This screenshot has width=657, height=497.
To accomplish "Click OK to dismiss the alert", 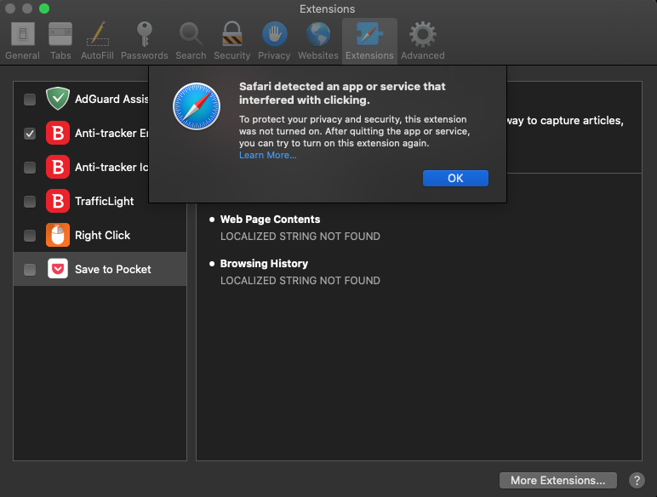I will pos(455,178).
